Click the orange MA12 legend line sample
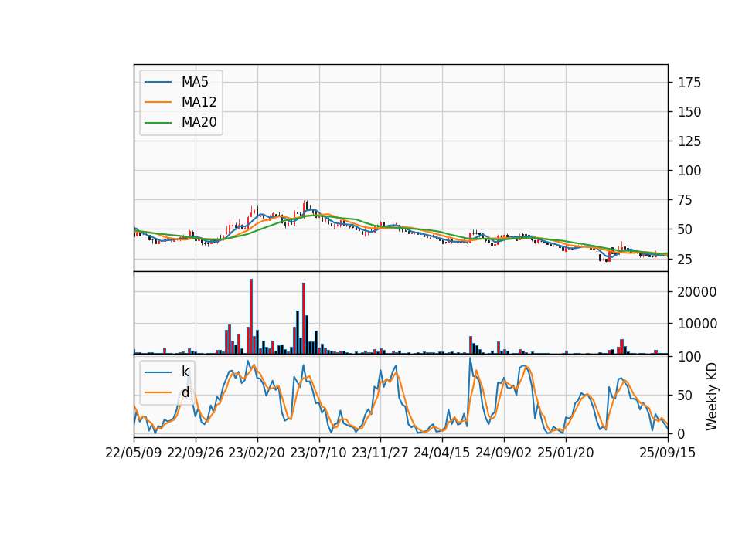Viewport: 742px width, 533px height. pyautogui.click(x=158, y=102)
